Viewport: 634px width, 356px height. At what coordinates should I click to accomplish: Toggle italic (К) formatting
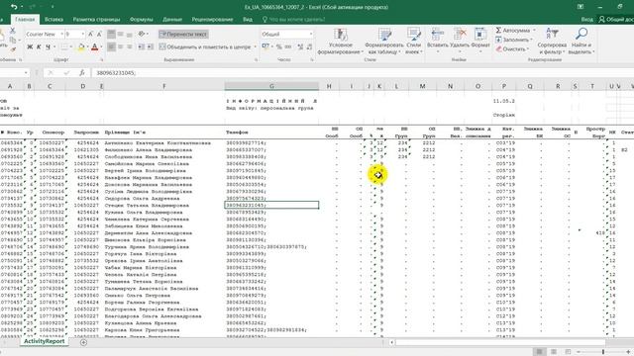(39, 47)
